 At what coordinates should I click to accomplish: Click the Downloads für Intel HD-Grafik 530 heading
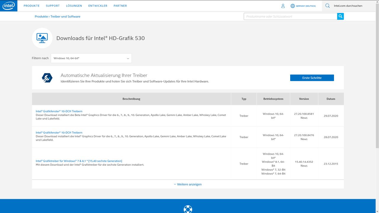tap(100, 38)
